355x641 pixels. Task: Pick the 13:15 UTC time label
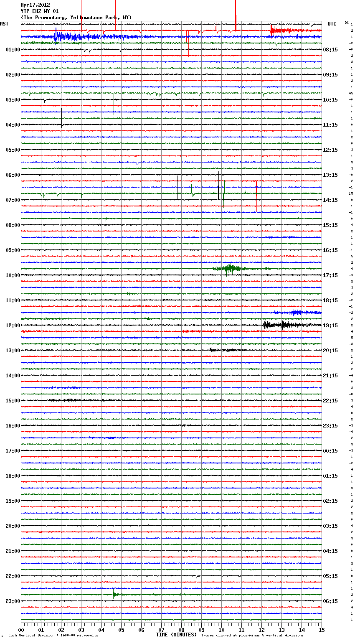point(330,175)
